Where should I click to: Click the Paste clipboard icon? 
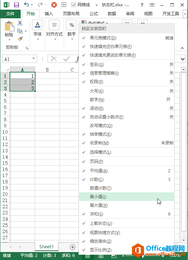(x=9, y=26)
